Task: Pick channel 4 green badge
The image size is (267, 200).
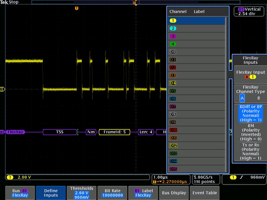Action: click(x=173, y=44)
